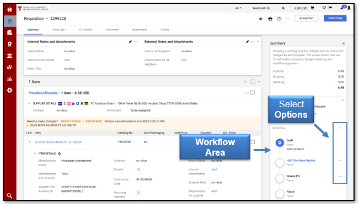
Task: Open External Notes section ellipsis menu
Action: [252, 42]
